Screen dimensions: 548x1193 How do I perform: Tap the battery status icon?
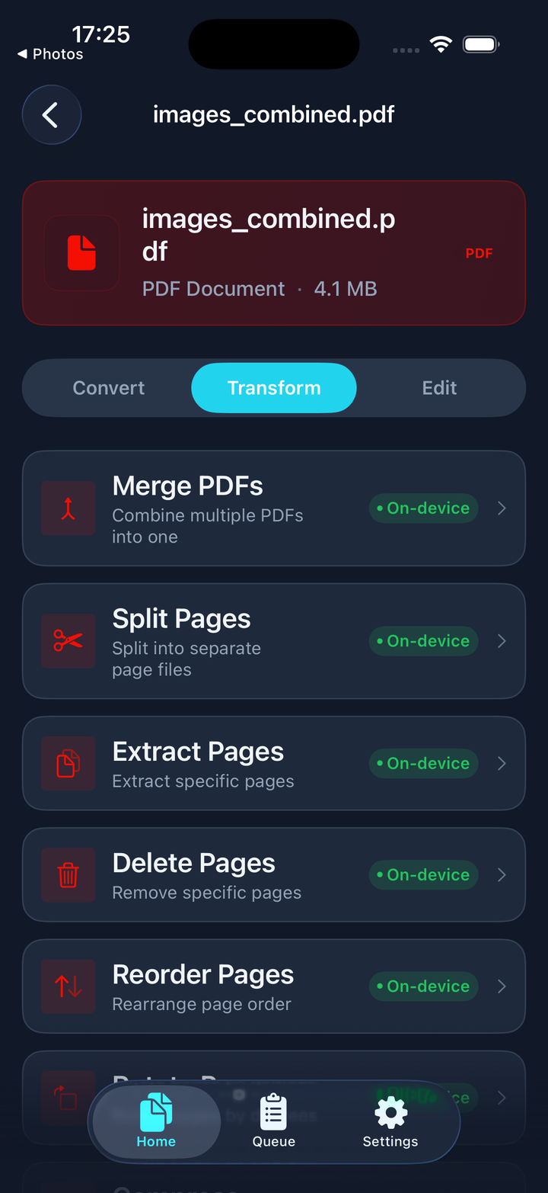coord(481,45)
